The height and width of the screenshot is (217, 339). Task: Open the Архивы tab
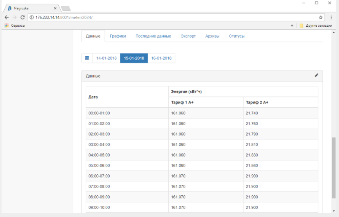coord(212,36)
